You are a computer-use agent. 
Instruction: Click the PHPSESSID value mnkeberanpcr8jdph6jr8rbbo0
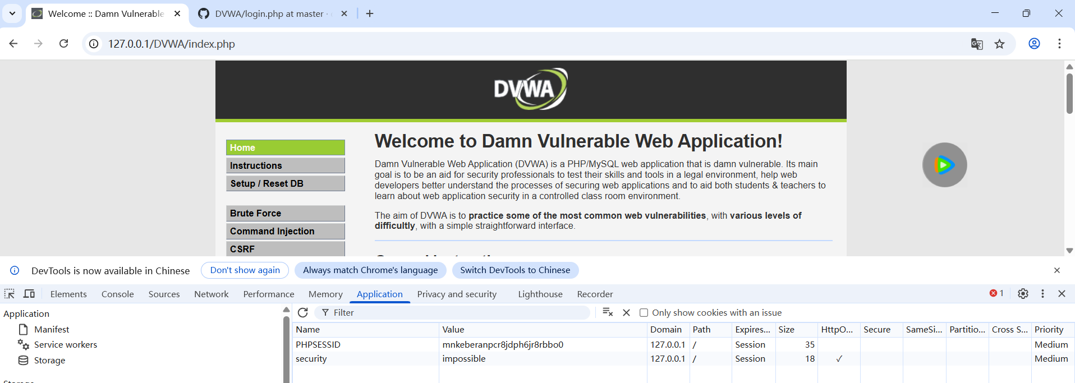[x=503, y=344]
